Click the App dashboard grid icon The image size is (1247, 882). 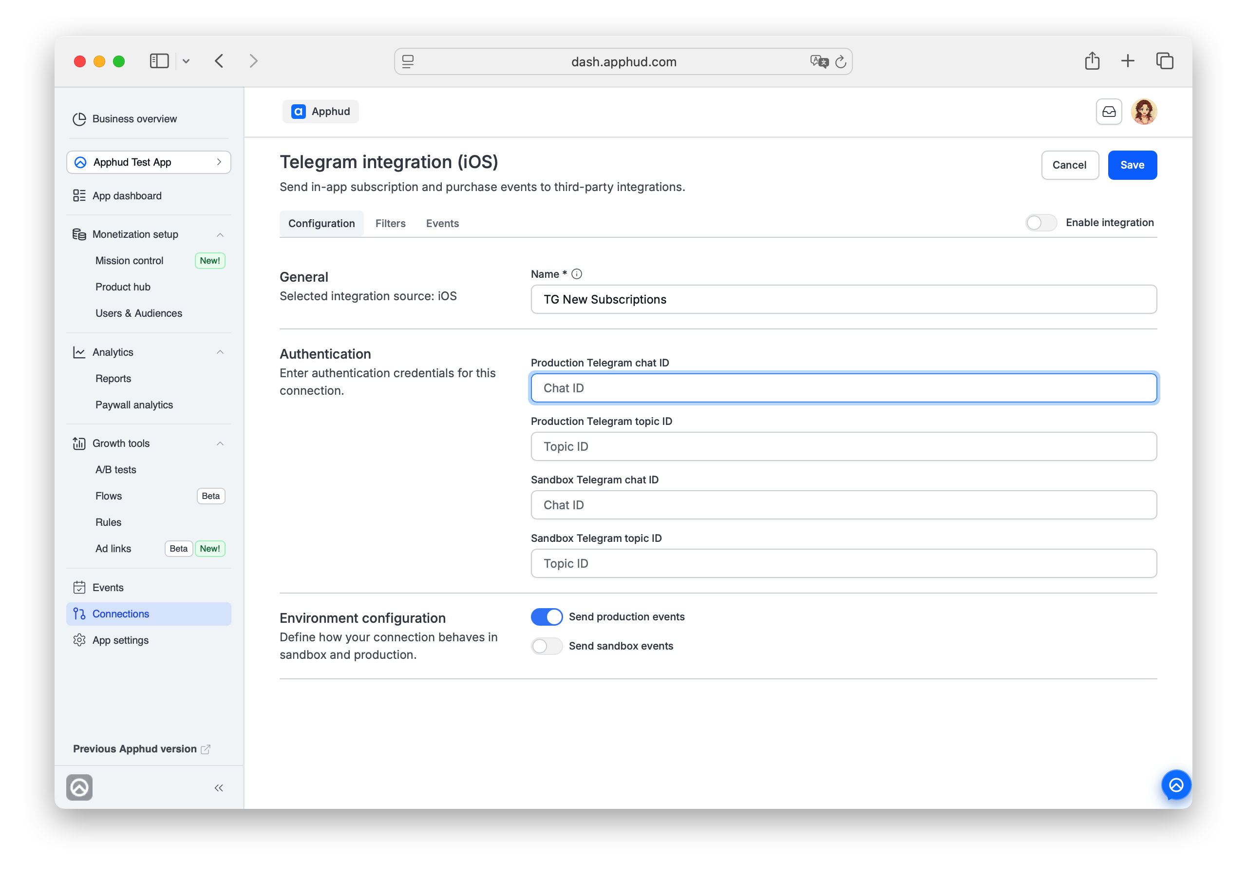point(79,195)
